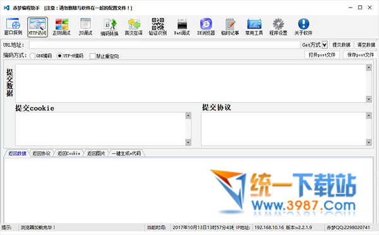Viewport: 379px width, 235px height.
Task: Select the GBK编码 radio button
Action: (32, 55)
